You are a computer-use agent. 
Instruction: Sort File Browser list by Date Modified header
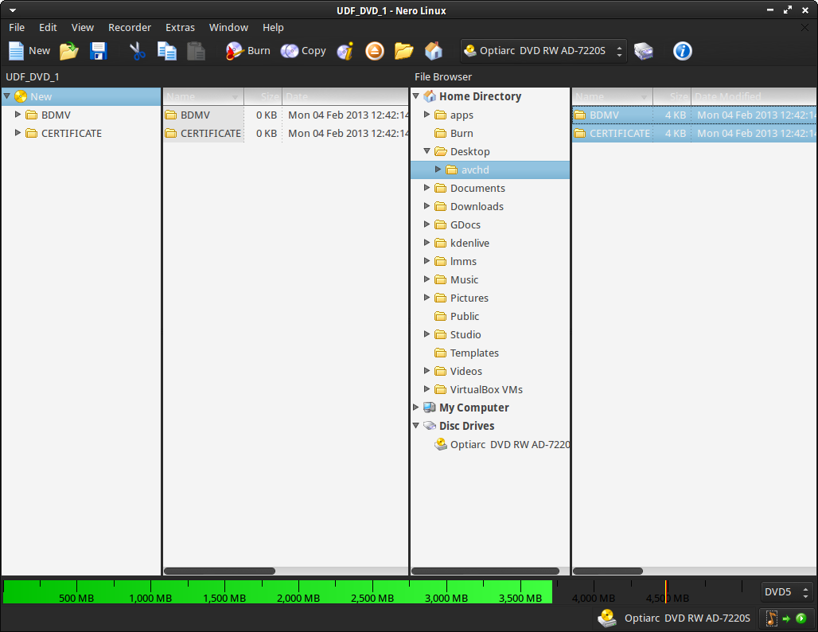[x=754, y=96]
